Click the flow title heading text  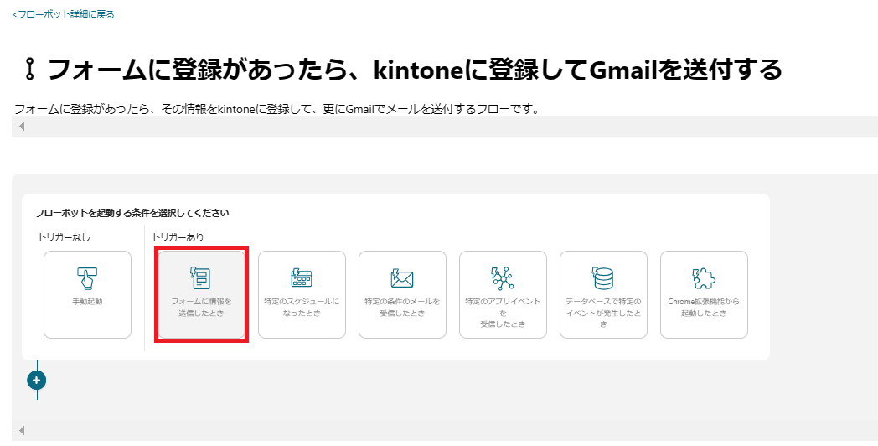tap(415, 70)
